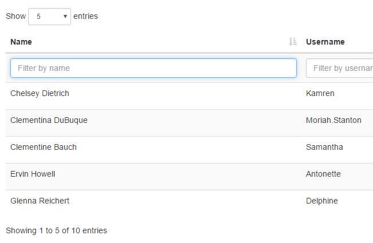
Task: Click the Samantha username cell
Action: pyautogui.click(x=324, y=147)
